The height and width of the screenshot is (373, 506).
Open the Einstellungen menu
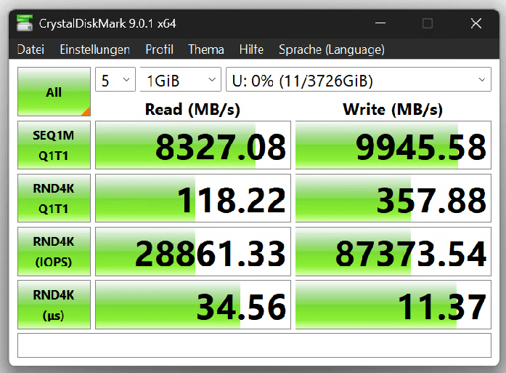(95, 49)
